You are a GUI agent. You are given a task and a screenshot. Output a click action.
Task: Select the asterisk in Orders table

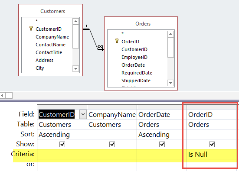click(x=123, y=33)
